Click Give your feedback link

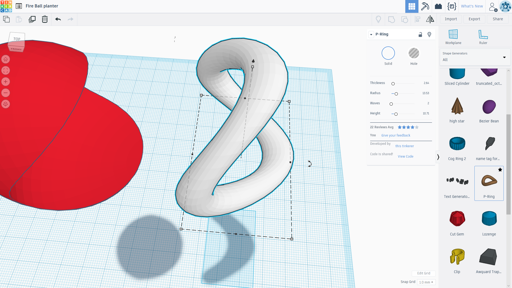(x=396, y=135)
